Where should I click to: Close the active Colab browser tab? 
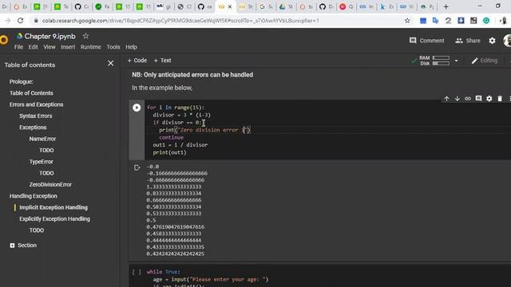(x=230, y=6)
